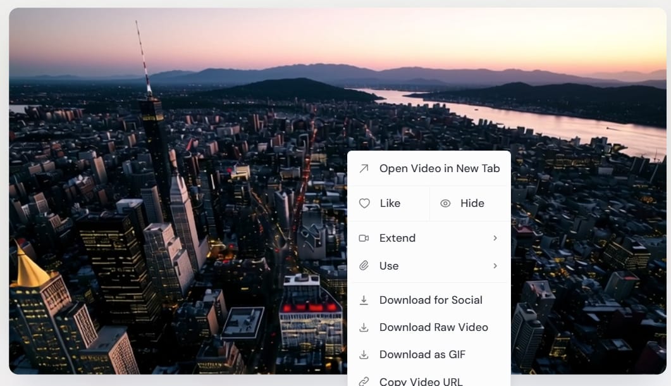The width and height of the screenshot is (671, 386).
Task: Pick the Download Raw Video text
Action: pos(433,327)
